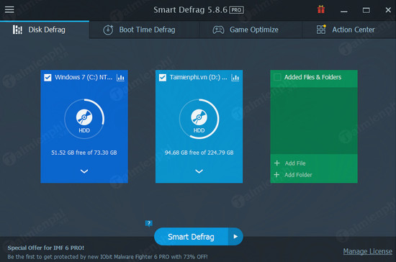
Task: Open the Action Center tab
Action: (349, 30)
